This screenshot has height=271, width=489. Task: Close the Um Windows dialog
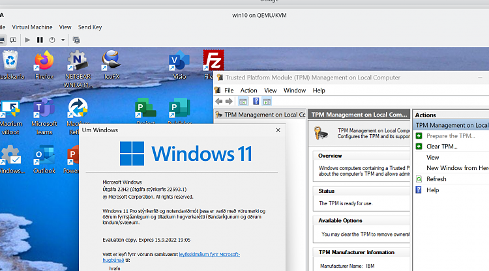278,130
